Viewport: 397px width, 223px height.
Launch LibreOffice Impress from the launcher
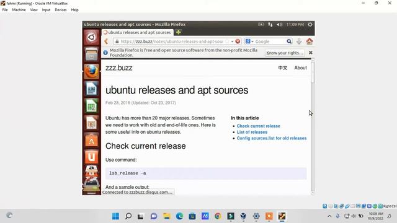pos(91,123)
